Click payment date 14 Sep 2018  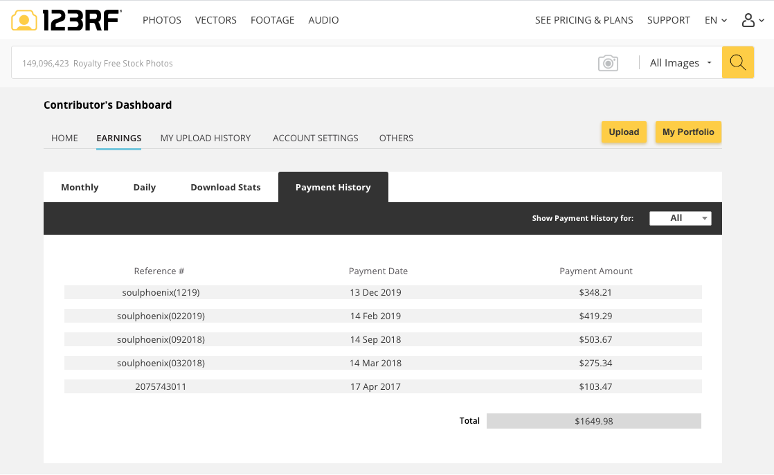376,340
